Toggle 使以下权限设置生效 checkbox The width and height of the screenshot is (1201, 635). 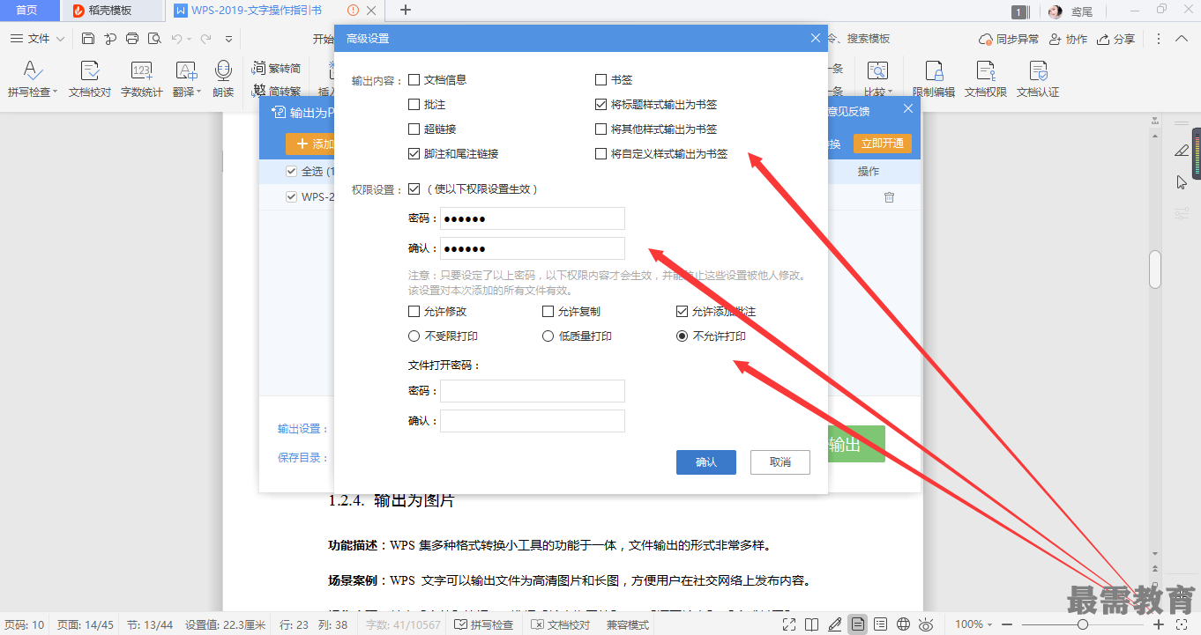(414, 188)
